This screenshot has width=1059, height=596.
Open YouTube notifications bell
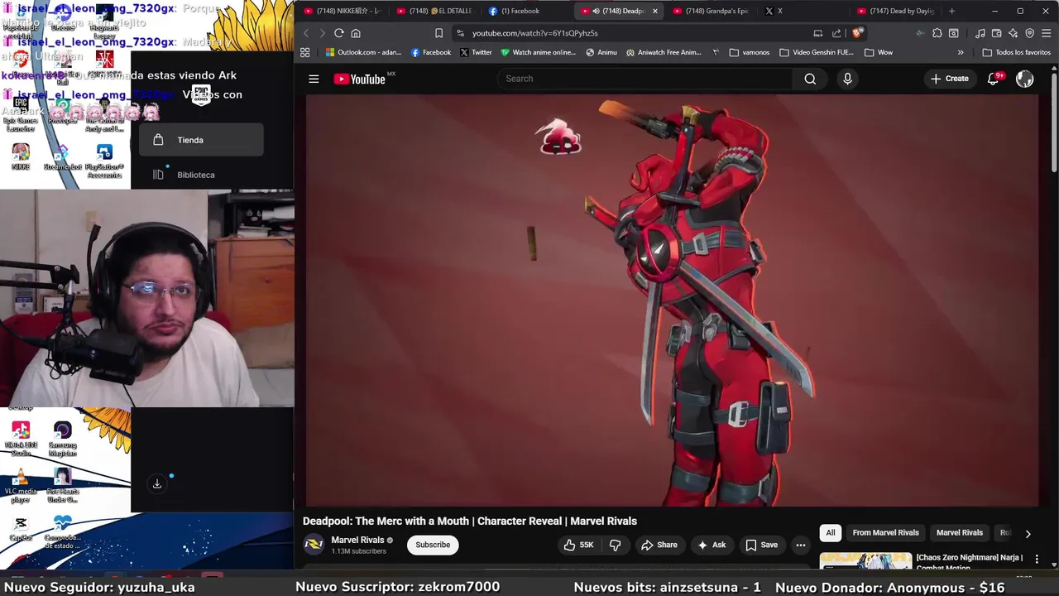point(993,79)
